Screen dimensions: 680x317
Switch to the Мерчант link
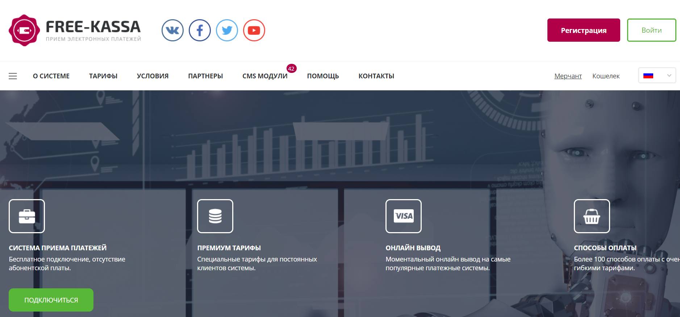568,76
